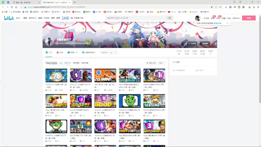Open 大会员 link in top navigation
Image resolution: width=261 pixels, height=147 pixels.
pyautogui.click(x=206, y=18)
